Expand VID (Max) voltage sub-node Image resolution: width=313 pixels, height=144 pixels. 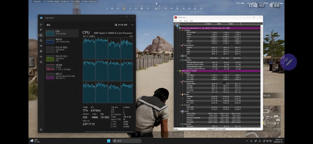click(182, 75)
